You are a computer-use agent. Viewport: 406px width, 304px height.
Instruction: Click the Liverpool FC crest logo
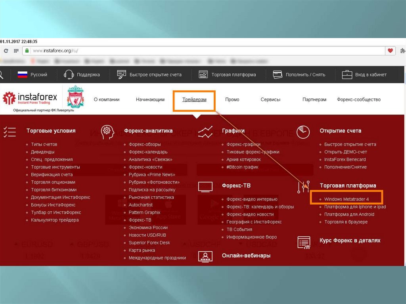click(x=75, y=97)
